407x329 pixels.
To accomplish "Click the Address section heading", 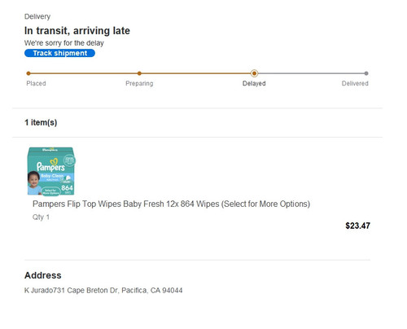I will [x=43, y=275].
